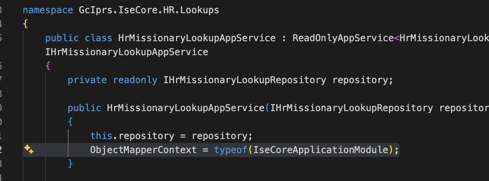Viewport: 489px width, 181px height.
Task: Place cursor on GcIprs.IseCore.HR.Lookups namespace name
Action: (146, 10)
